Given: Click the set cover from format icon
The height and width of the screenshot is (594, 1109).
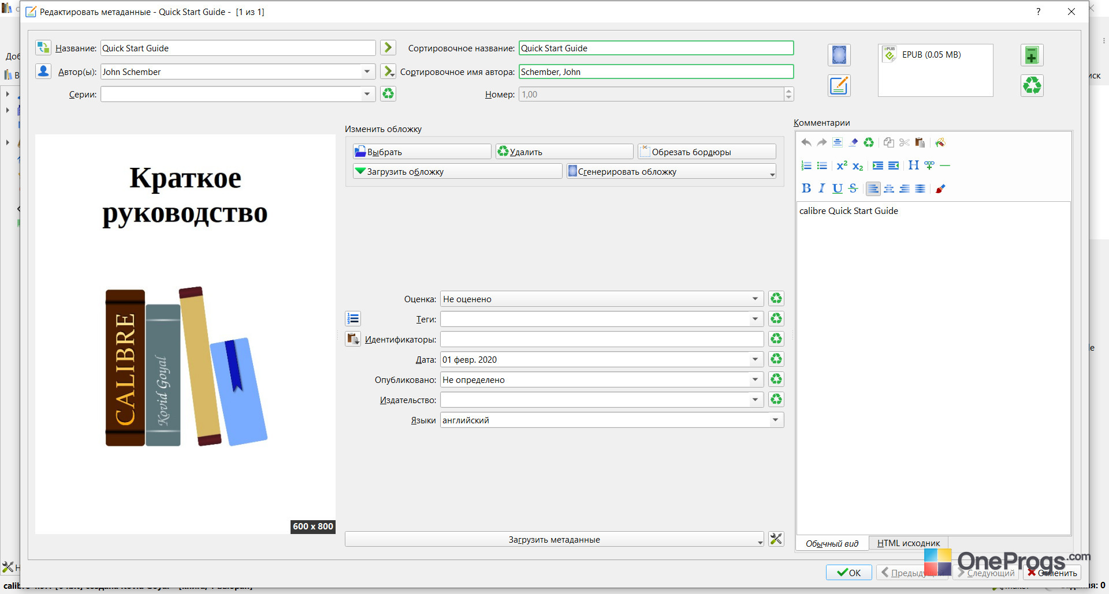Looking at the screenshot, I should click(x=839, y=55).
